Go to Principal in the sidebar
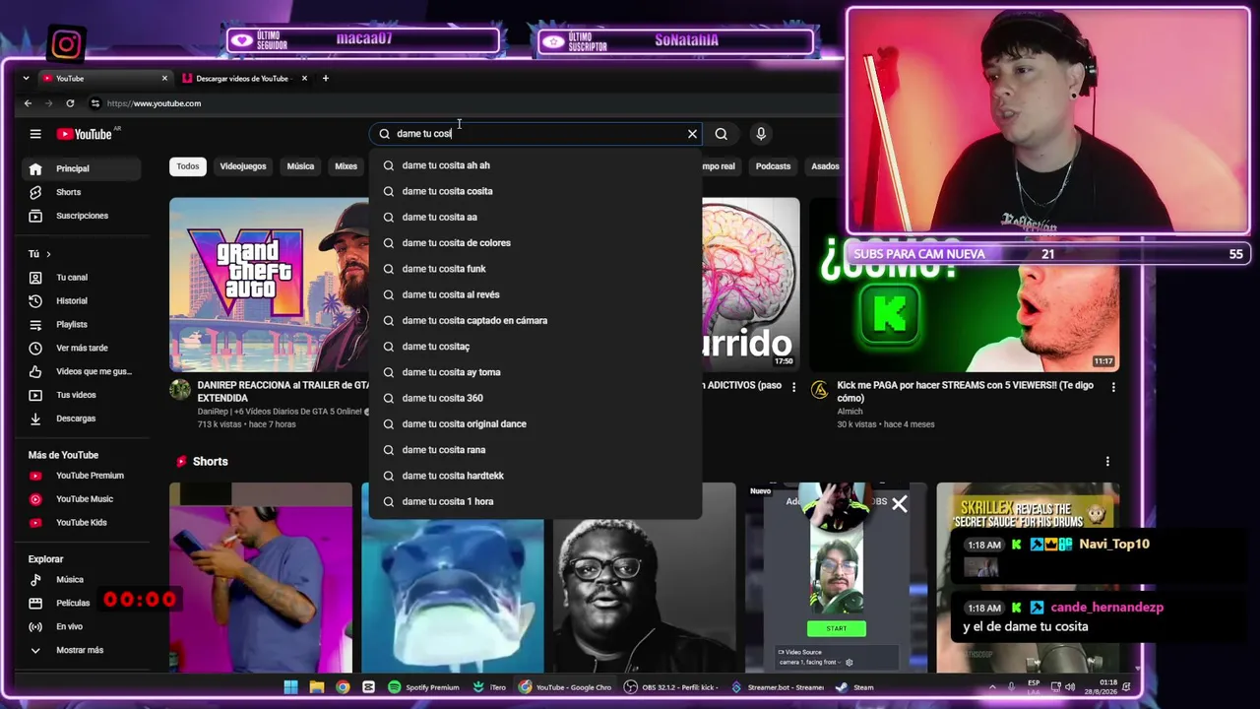1260x709 pixels. [x=81, y=168]
